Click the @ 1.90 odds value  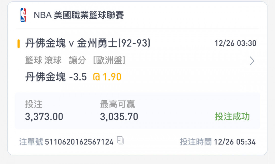click(x=107, y=77)
